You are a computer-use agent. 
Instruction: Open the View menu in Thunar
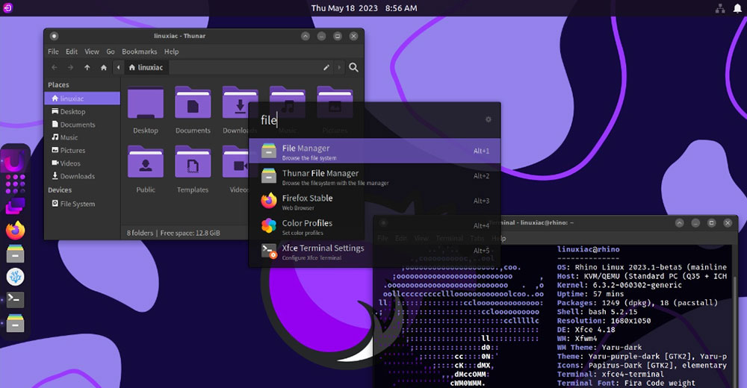[x=92, y=51]
